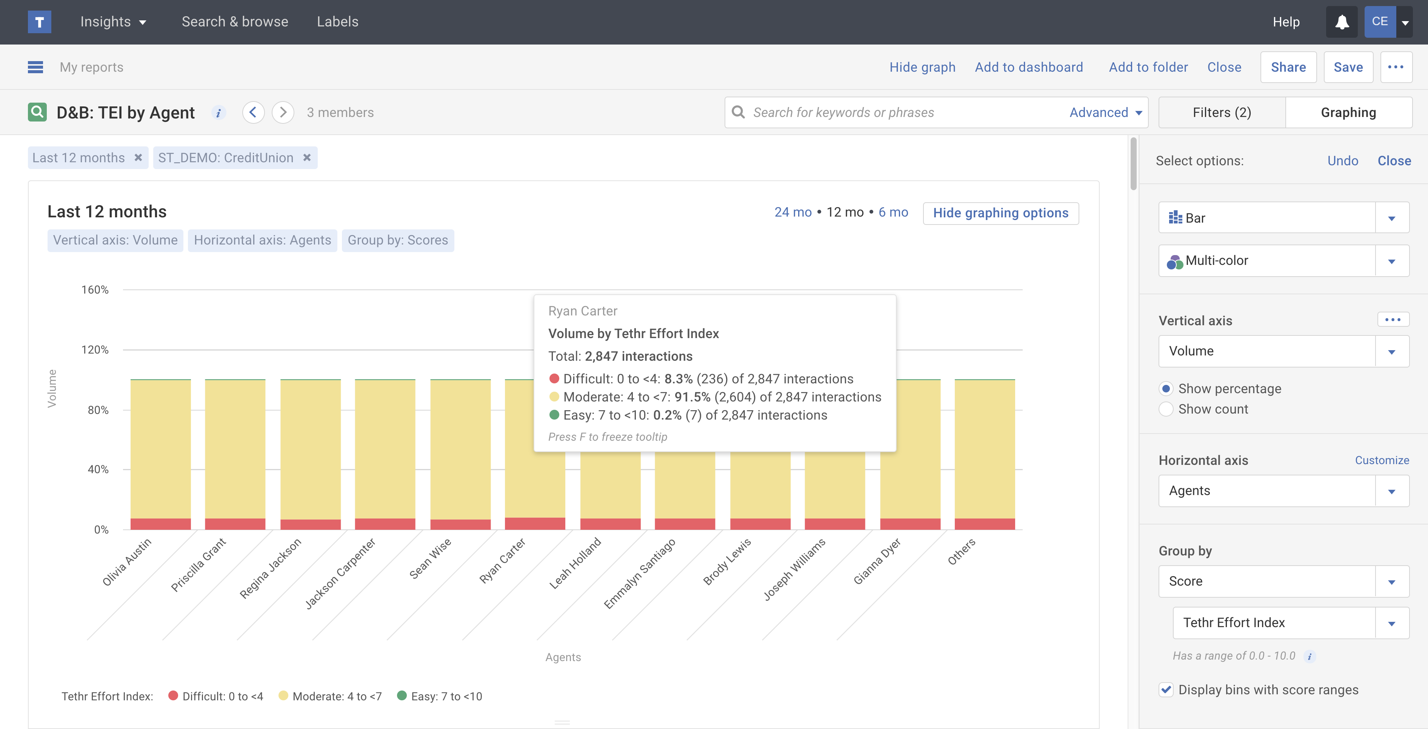The image size is (1428, 729).
Task: Open the notifications bell
Action: [x=1342, y=22]
